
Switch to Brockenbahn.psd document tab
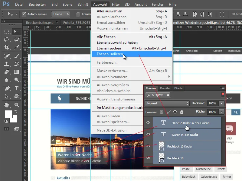pos(40,23)
